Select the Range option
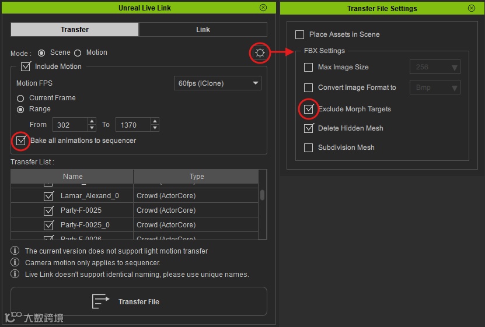485x327 pixels. coord(20,110)
